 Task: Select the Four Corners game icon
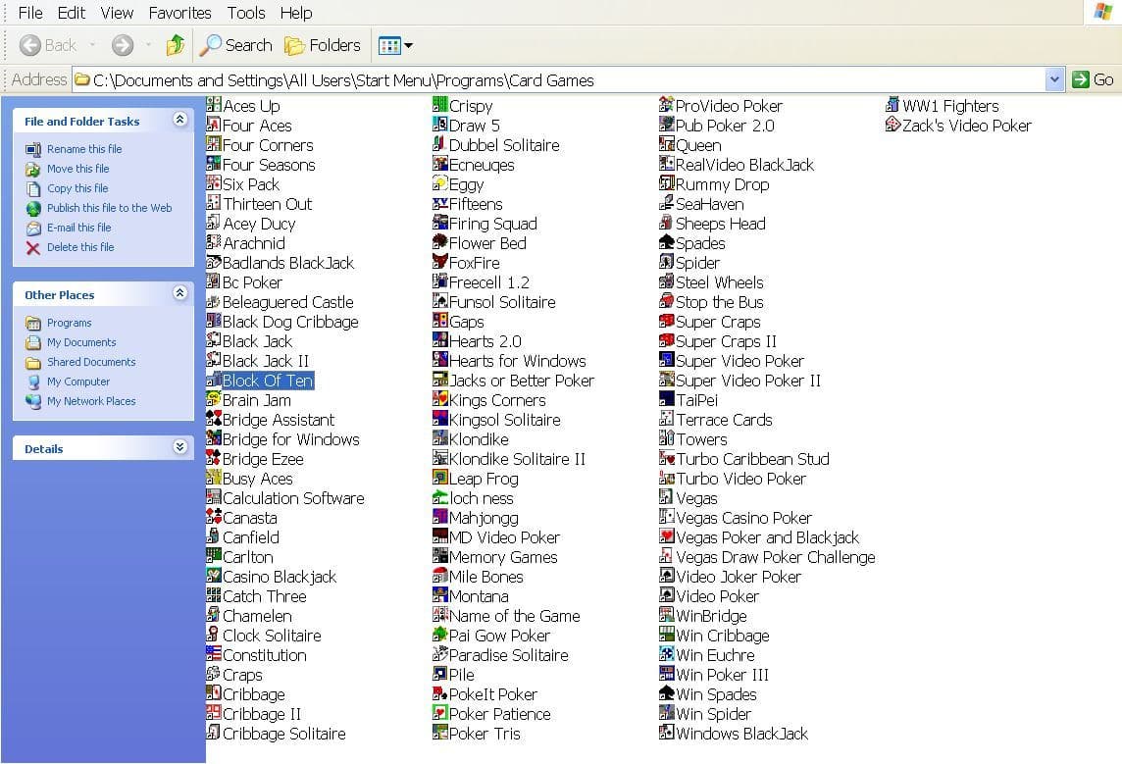point(213,144)
